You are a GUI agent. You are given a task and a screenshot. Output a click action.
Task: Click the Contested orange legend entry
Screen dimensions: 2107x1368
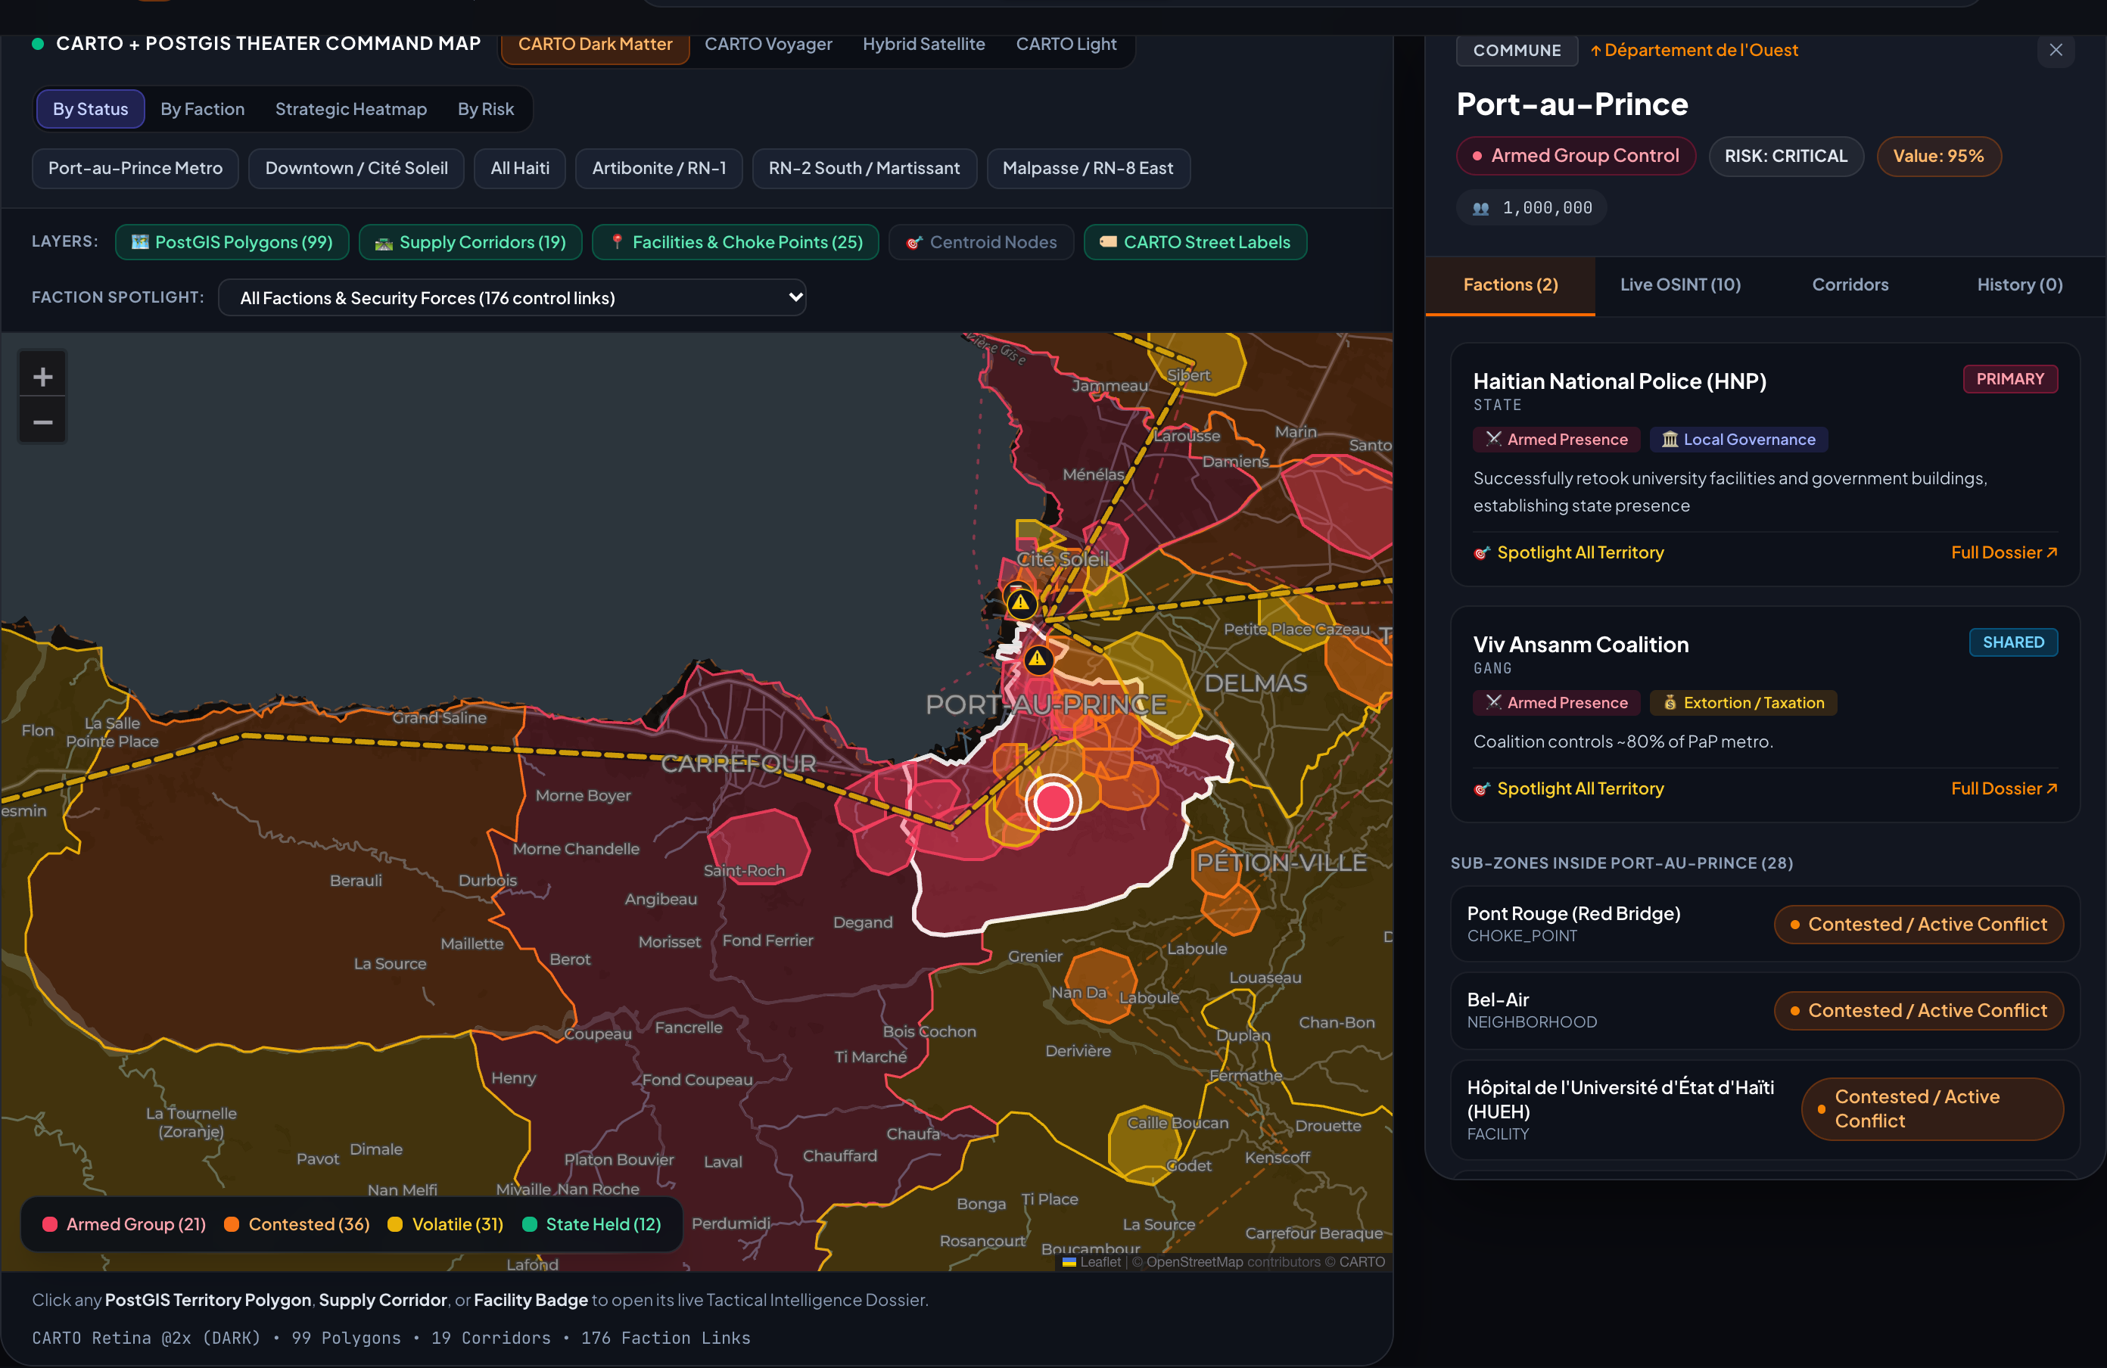(x=297, y=1223)
